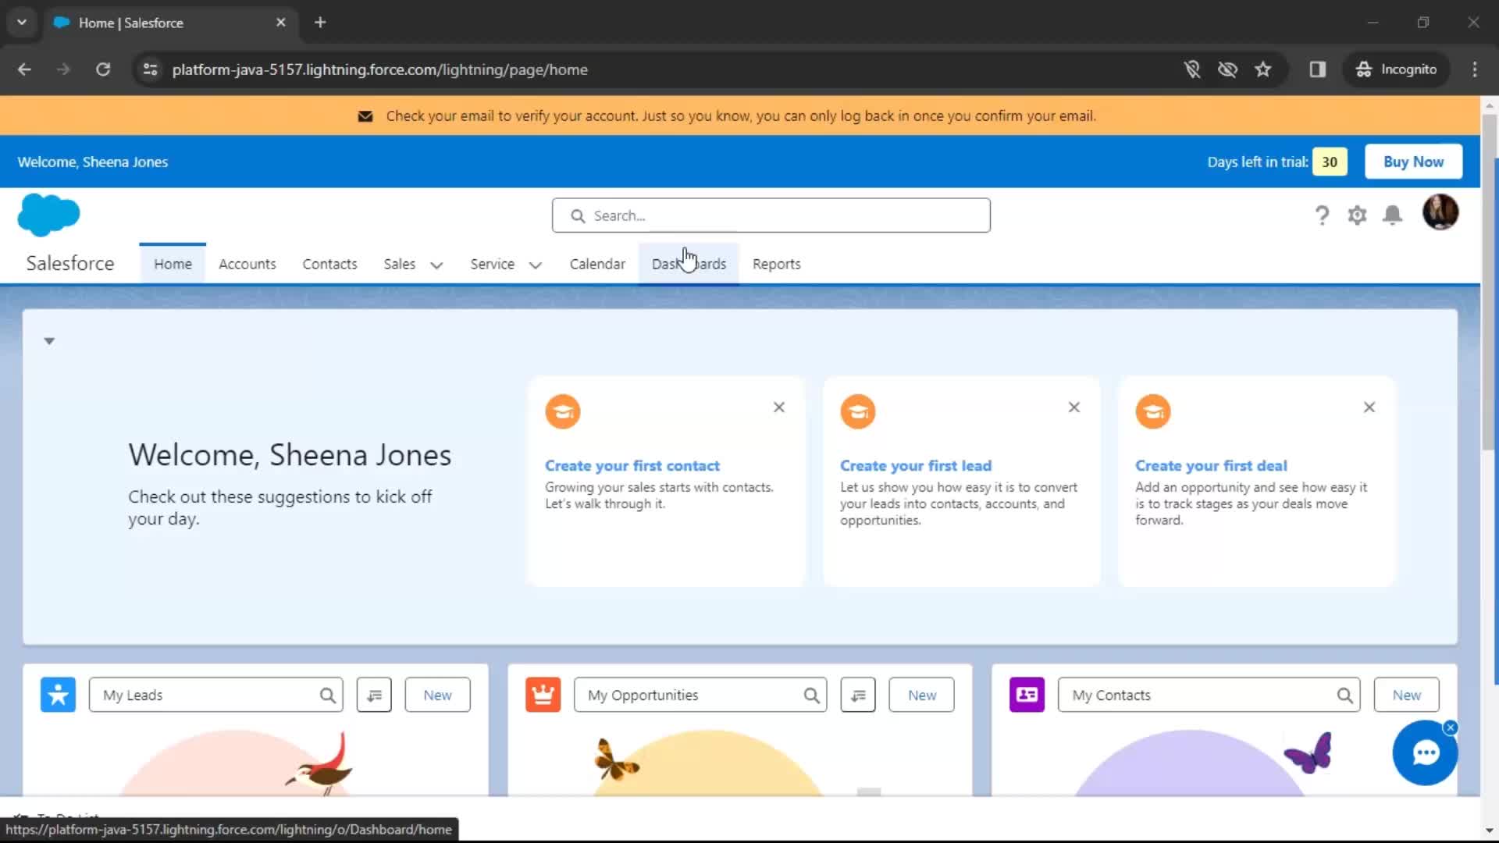Image resolution: width=1499 pixels, height=843 pixels.
Task: Click search icon in My Contacts field
Action: [x=1344, y=695]
